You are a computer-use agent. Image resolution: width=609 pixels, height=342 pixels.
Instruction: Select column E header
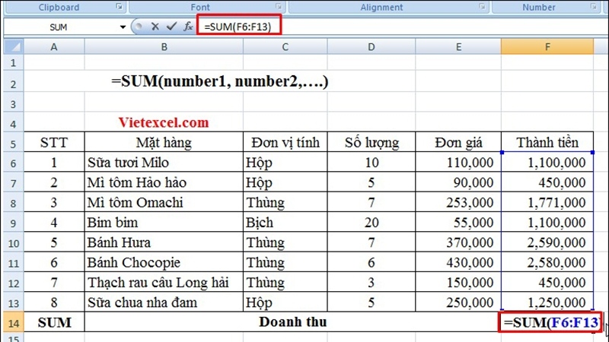click(x=458, y=47)
